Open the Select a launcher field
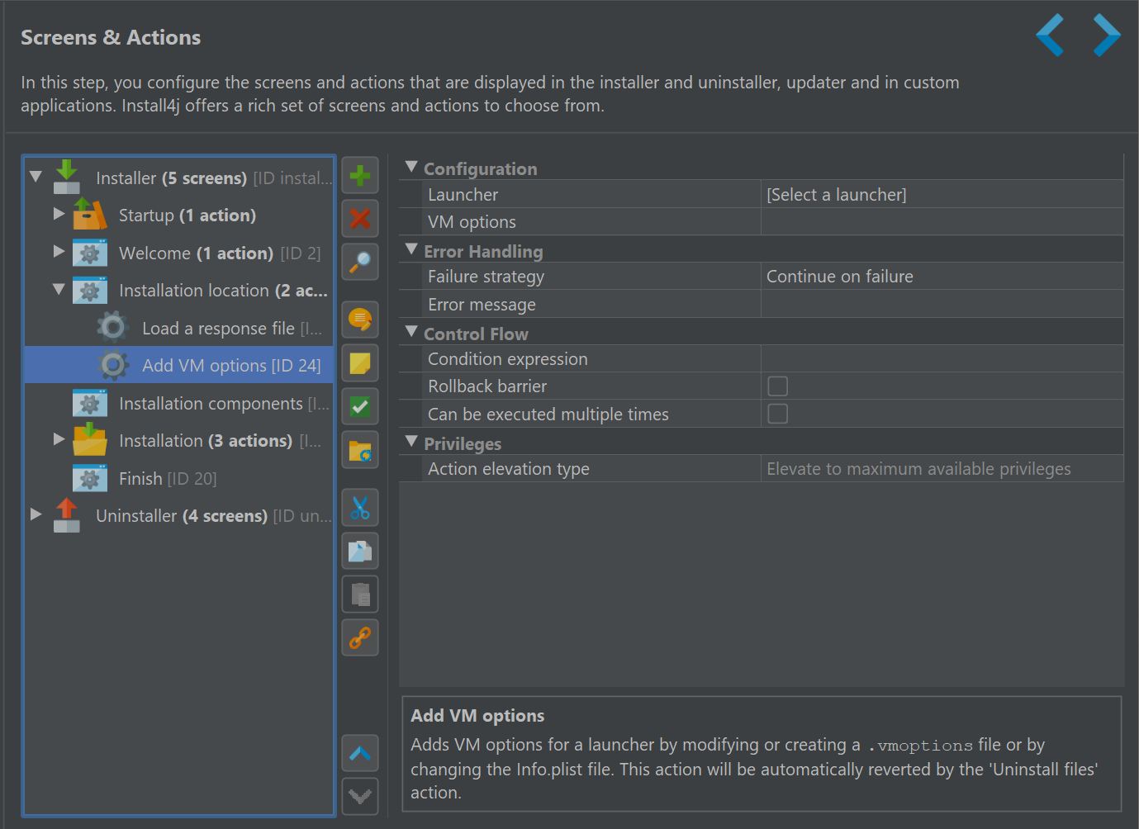 (x=942, y=195)
